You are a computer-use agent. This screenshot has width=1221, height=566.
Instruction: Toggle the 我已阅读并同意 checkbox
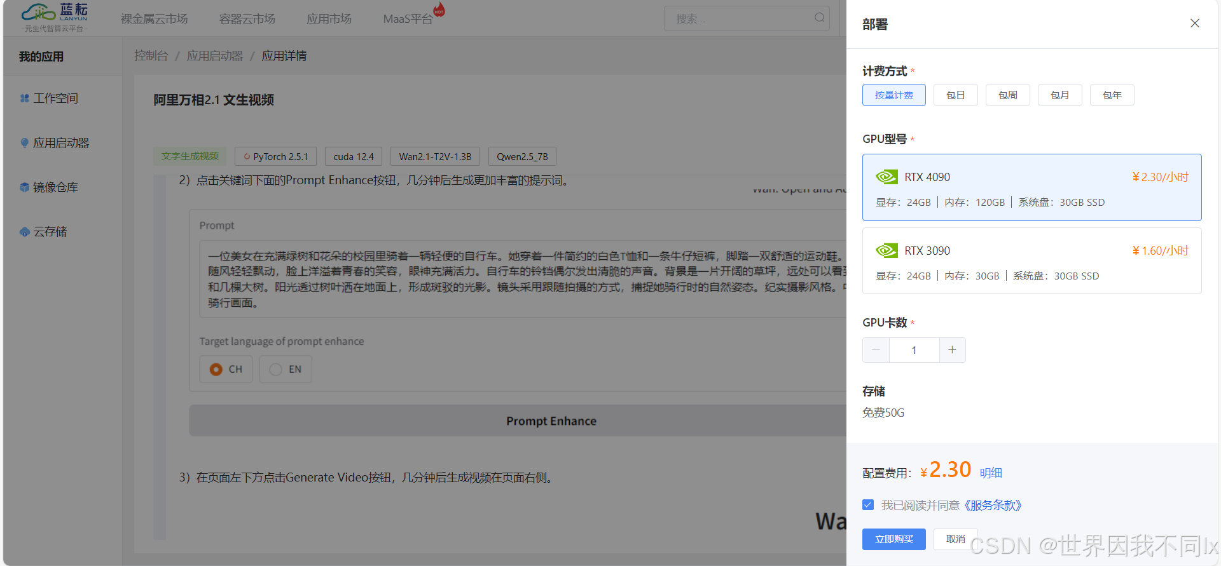coord(868,505)
